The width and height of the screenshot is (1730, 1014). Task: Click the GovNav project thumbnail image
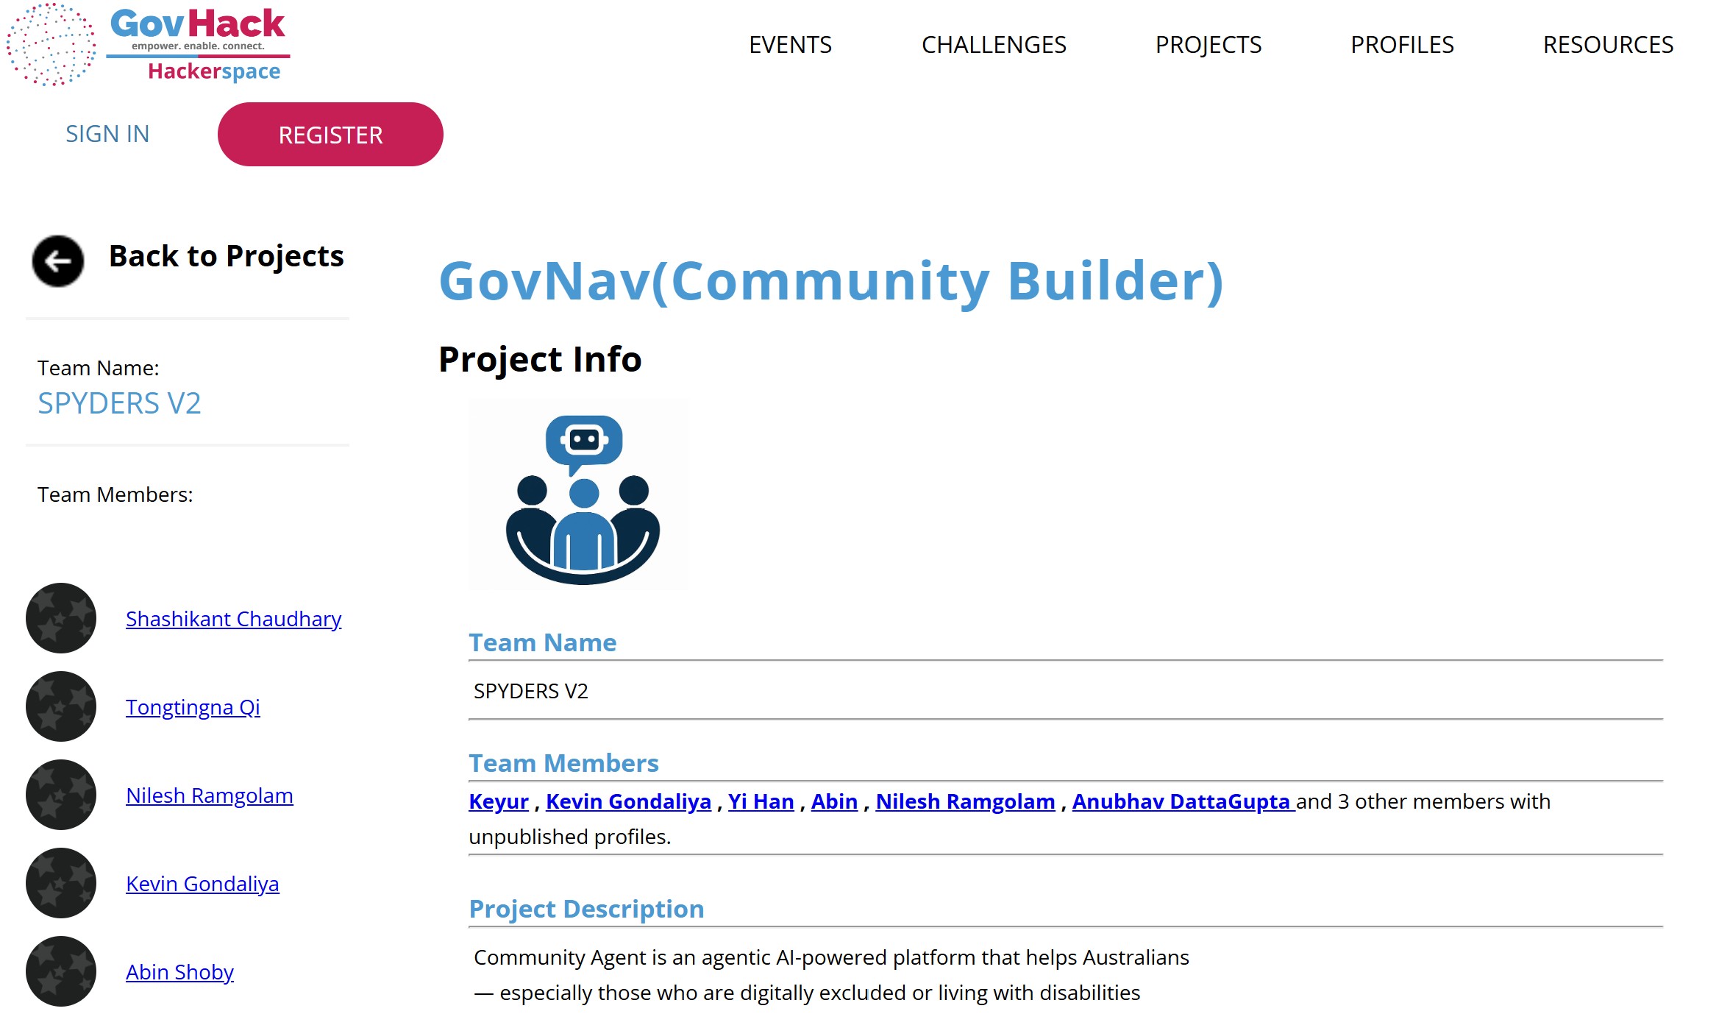point(578,494)
